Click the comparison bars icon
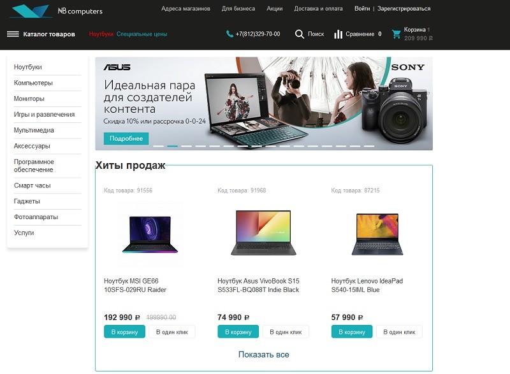 (x=339, y=34)
